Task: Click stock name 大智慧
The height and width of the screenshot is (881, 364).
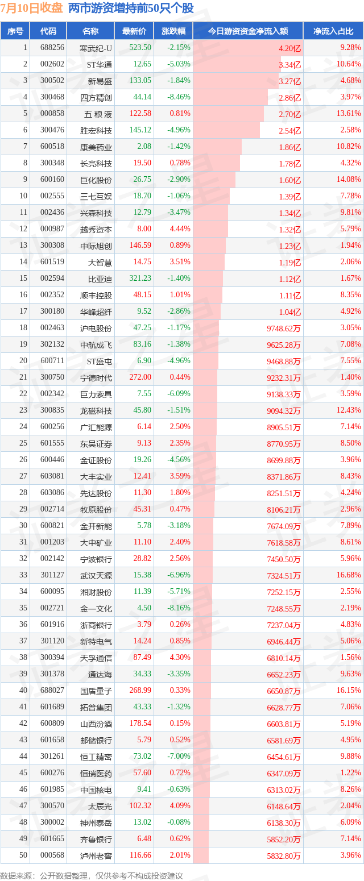Action: coord(100,262)
